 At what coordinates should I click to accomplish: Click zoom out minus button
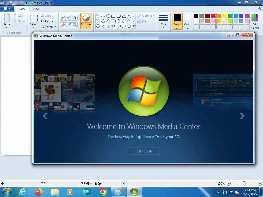point(228,184)
